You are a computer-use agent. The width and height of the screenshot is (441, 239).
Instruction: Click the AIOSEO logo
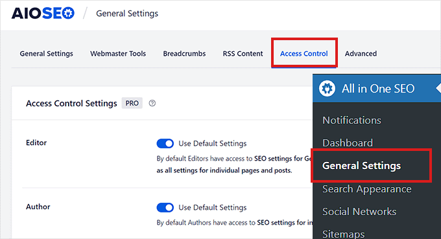point(43,13)
